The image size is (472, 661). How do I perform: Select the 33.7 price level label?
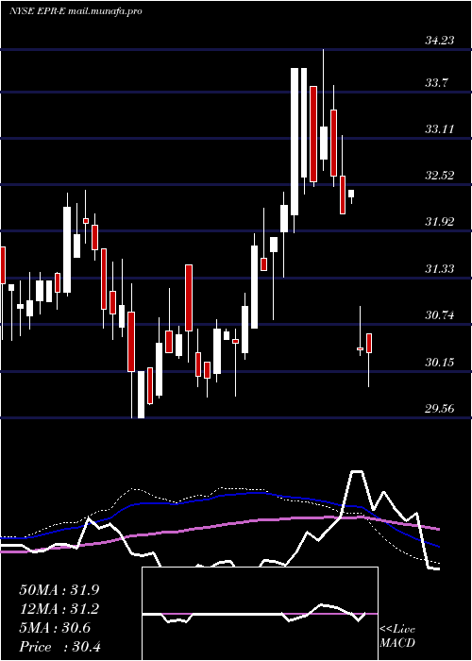(x=436, y=83)
